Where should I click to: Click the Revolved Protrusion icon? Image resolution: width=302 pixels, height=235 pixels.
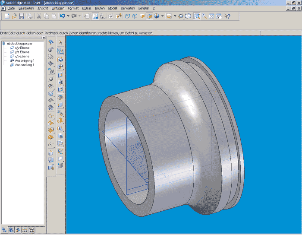click(x=60, y=67)
